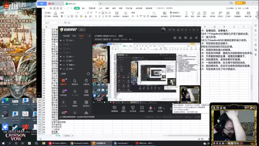Toggle the lock on the 文本 2 layer
The image size is (259, 146).
pos(64,40)
